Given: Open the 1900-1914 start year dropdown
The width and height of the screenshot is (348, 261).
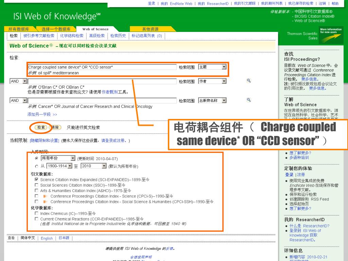Looking at the screenshot, I should pos(59,166).
